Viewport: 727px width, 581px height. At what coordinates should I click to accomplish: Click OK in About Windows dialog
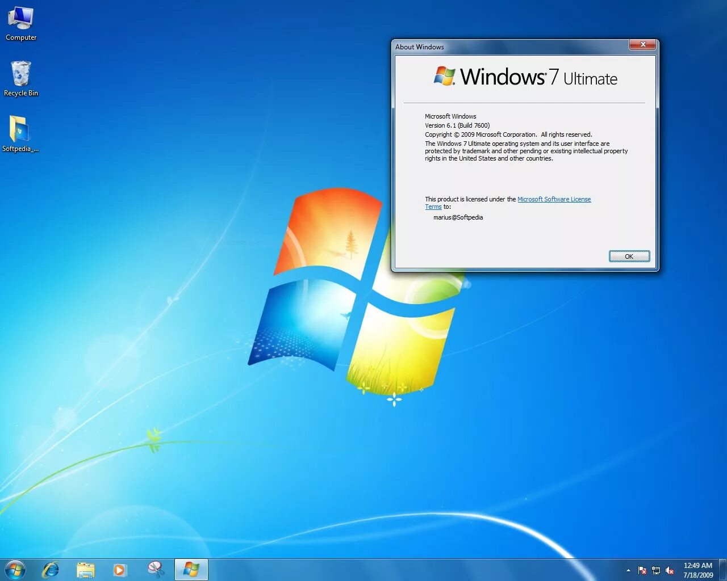click(629, 256)
